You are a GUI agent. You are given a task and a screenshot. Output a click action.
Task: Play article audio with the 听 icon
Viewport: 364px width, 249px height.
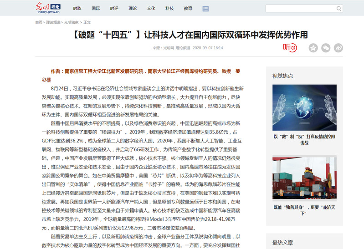click(x=290, y=47)
